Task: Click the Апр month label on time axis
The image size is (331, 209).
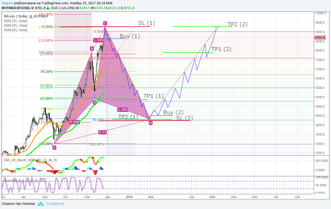Action: click(x=192, y=197)
